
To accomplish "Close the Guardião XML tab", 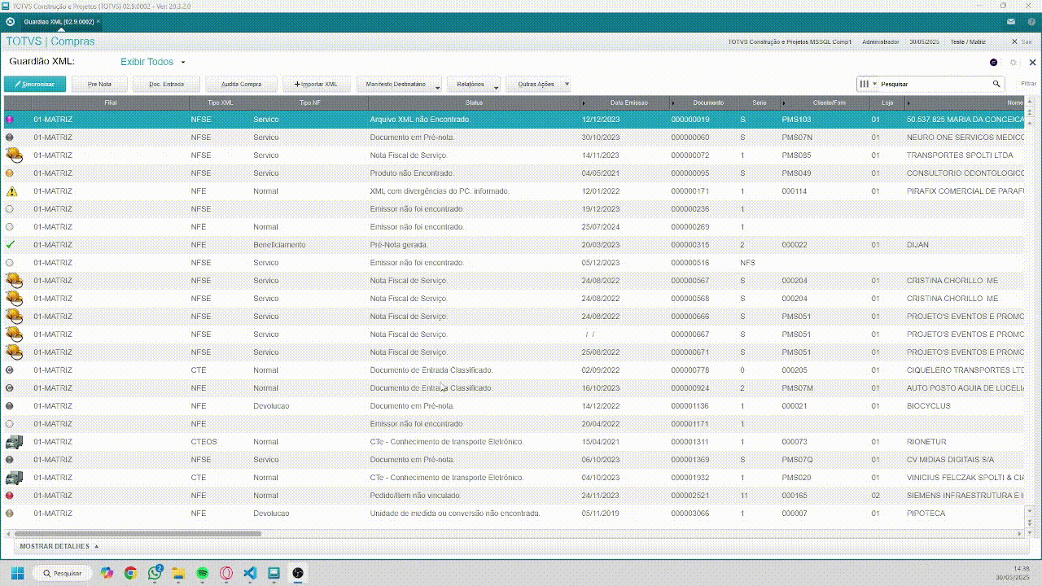I will [x=99, y=21].
